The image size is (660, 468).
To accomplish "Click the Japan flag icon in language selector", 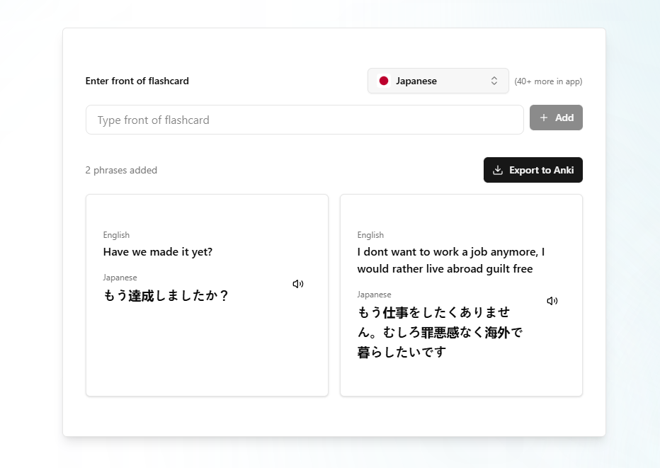I will [384, 81].
